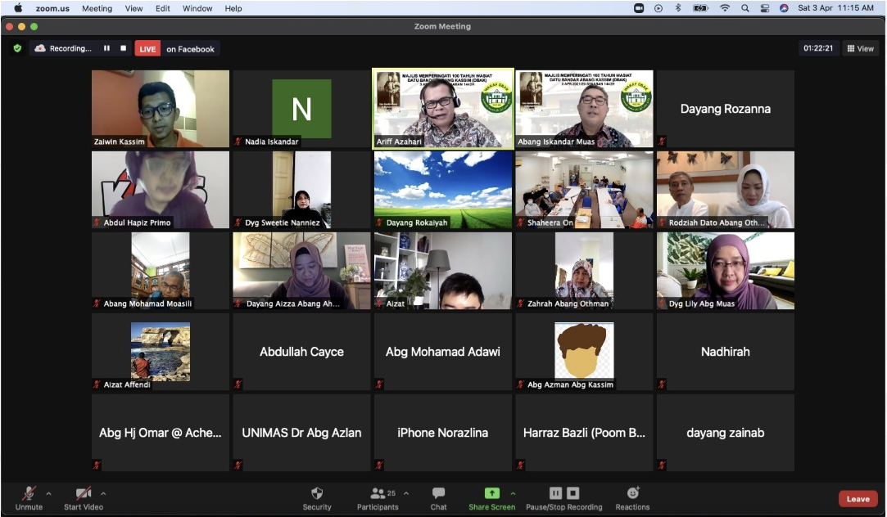Open the Participants list

tap(378, 498)
